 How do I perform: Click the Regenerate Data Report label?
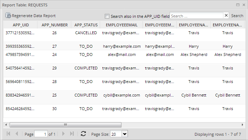(34, 16)
